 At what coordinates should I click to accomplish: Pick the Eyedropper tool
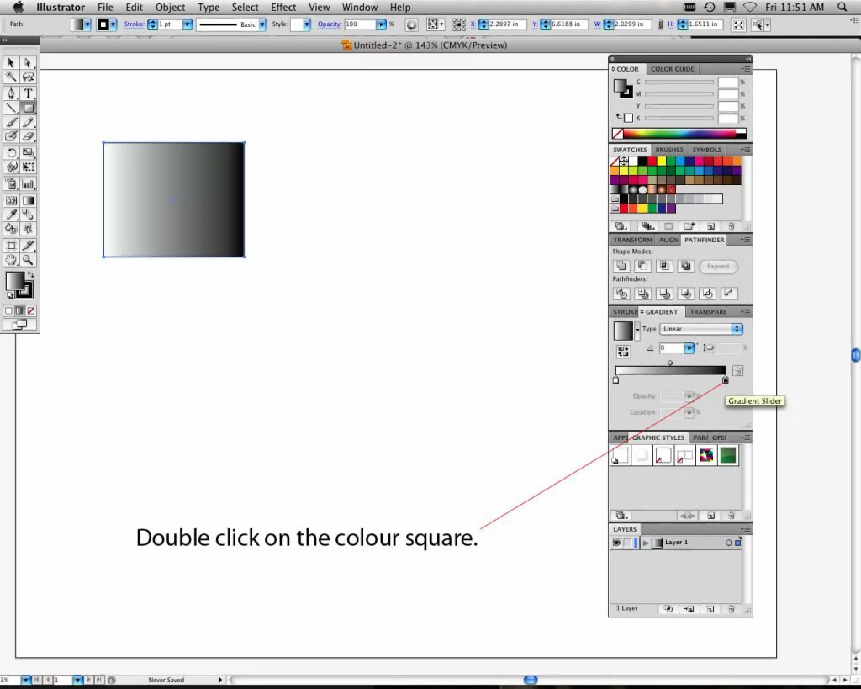coord(11,215)
